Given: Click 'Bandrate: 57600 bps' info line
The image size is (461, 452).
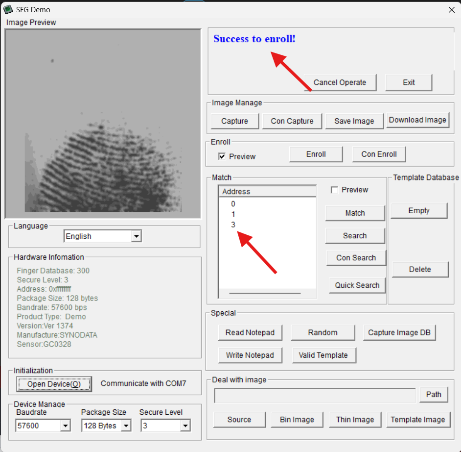Looking at the screenshot, I should pos(52,307).
